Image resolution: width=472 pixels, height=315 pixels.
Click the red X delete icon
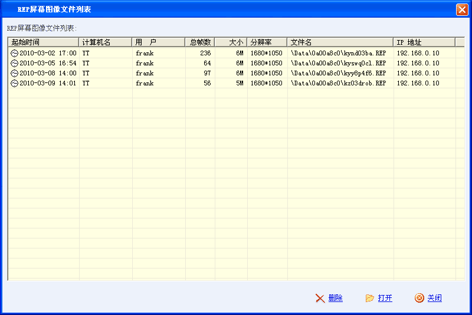coord(320,298)
